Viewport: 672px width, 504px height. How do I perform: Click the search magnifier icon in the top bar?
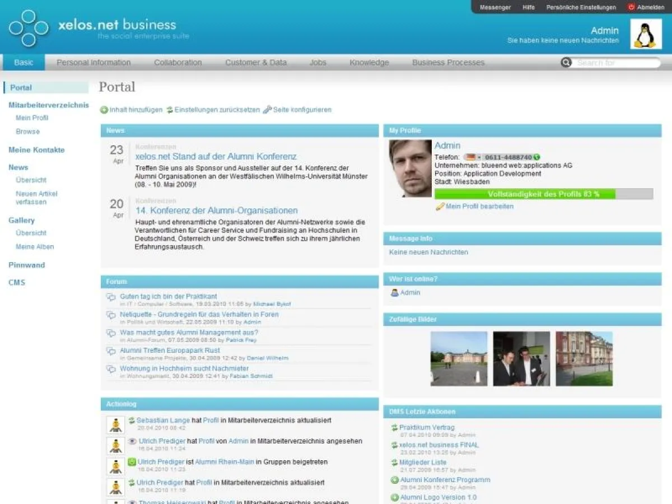tap(567, 63)
